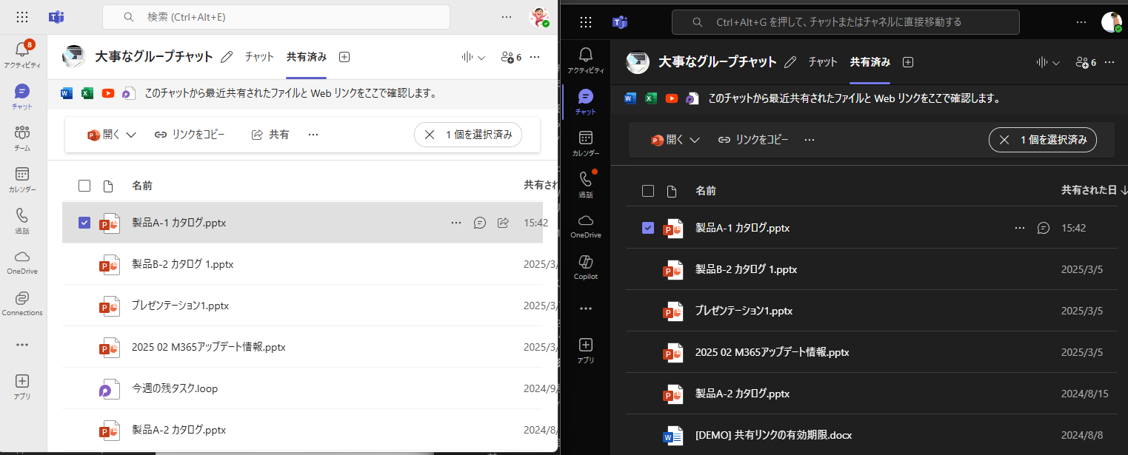Switch to the チャット tab in dark Teams
1128x455 pixels.
tap(823, 62)
